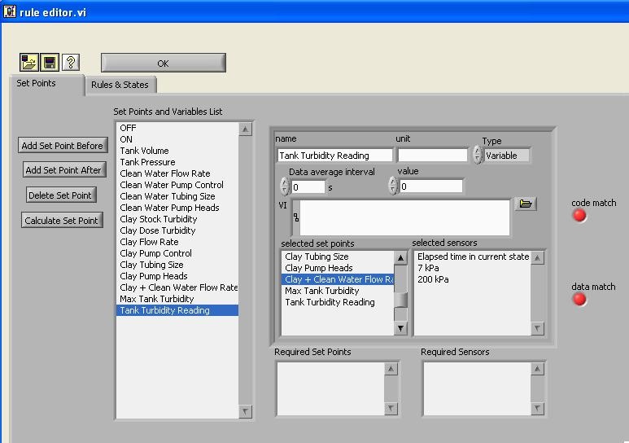Select Max Tank Turbidity in main list
This screenshot has height=443, width=629.
tap(177, 299)
